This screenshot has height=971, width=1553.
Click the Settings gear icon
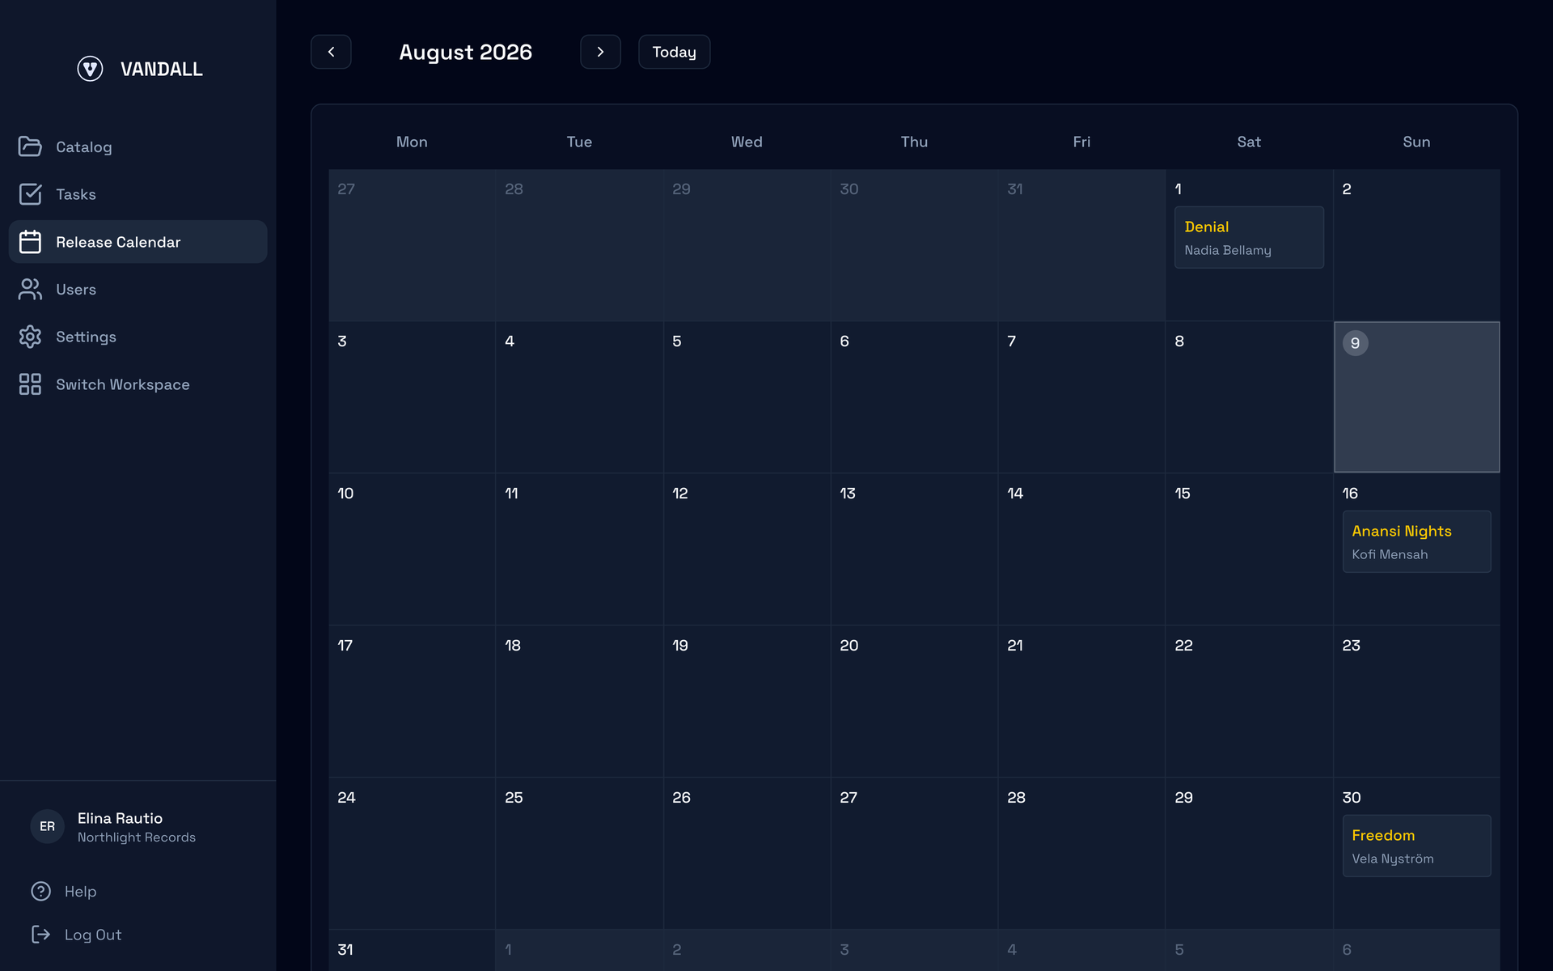(x=30, y=337)
